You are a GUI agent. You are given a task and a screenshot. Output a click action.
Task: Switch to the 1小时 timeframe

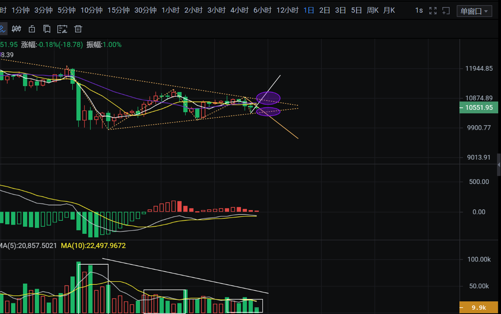coord(171,10)
